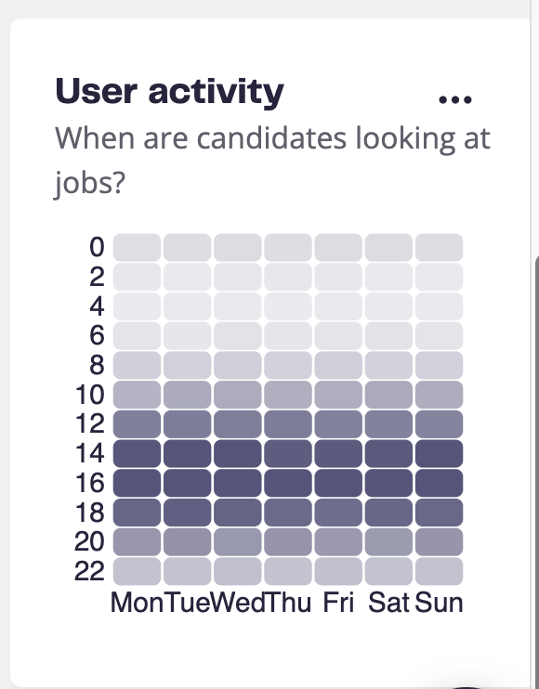Click the User activity heading
539x689 pixels.
point(169,91)
